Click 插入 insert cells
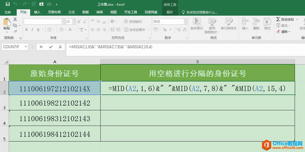The width and height of the screenshot is (305, 152). coord(245,25)
